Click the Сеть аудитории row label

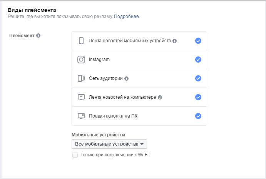106,78
